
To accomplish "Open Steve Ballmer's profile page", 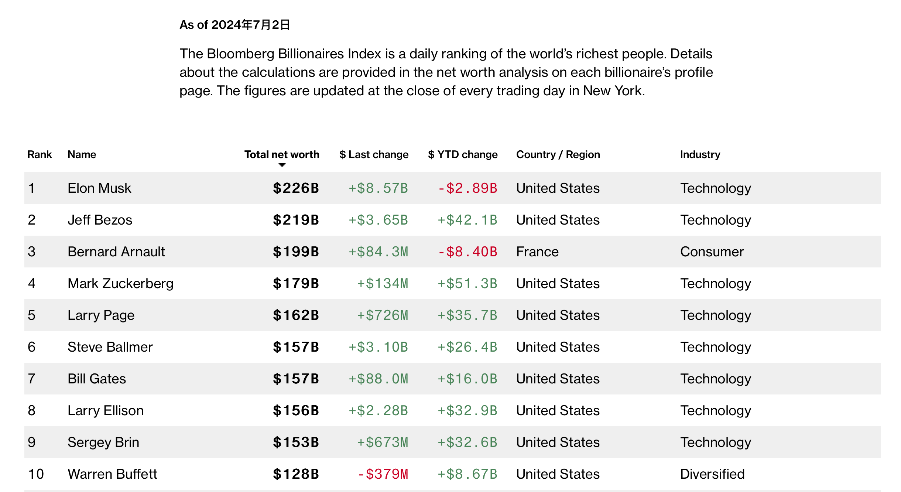I will [110, 347].
